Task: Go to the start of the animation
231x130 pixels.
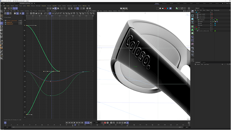Action: click(67, 123)
